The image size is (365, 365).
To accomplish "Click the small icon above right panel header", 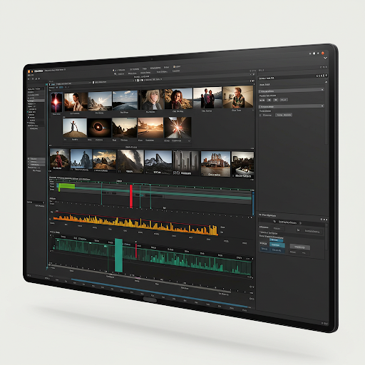I will pos(323,67).
